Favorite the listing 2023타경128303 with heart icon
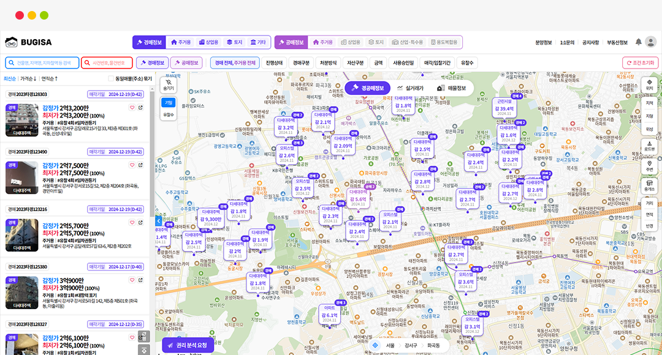Screen dimensions: 662x355 (x=132, y=108)
